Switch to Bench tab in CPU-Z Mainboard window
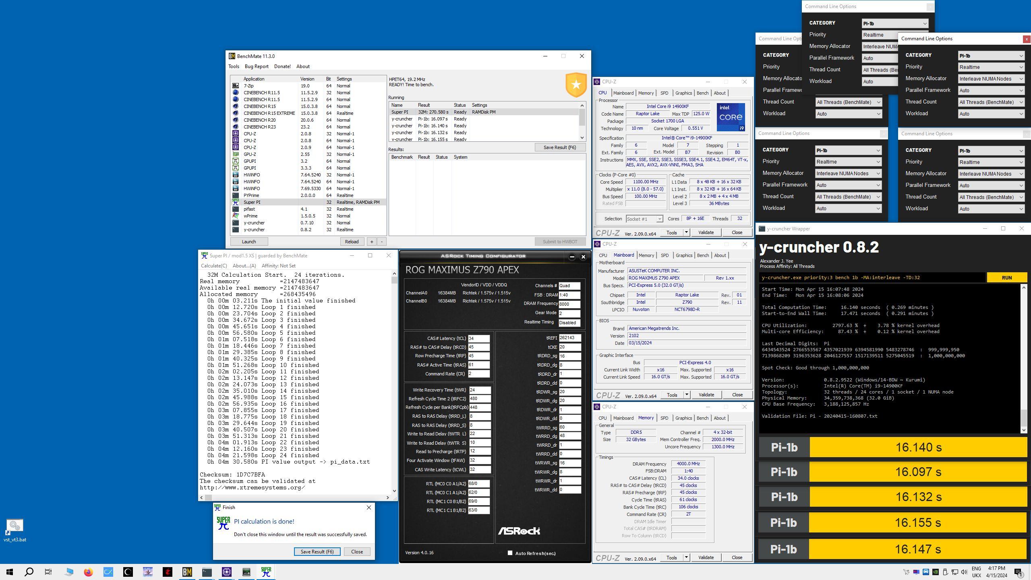This screenshot has width=1031, height=580. point(703,255)
